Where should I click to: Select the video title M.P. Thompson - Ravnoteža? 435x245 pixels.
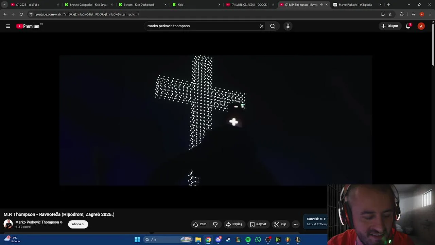point(59,214)
